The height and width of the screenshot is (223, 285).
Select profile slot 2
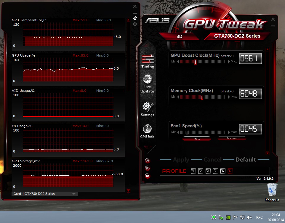(201, 171)
